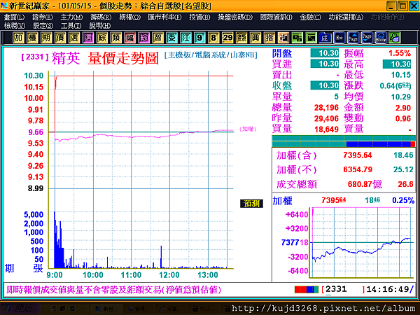Click the 12:00 time axis label

169,275
